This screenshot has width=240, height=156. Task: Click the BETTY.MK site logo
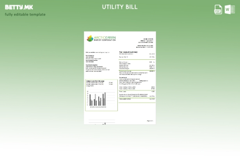[19, 7]
